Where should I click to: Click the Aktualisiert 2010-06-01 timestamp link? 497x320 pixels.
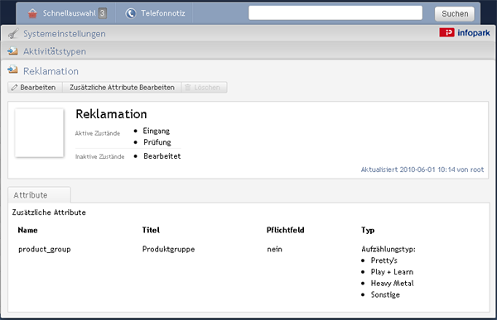pyautogui.click(x=422, y=170)
